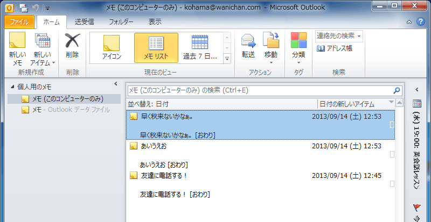Select the memo 友達に電話する！
The width and height of the screenshot is (431, 222).
261,184
